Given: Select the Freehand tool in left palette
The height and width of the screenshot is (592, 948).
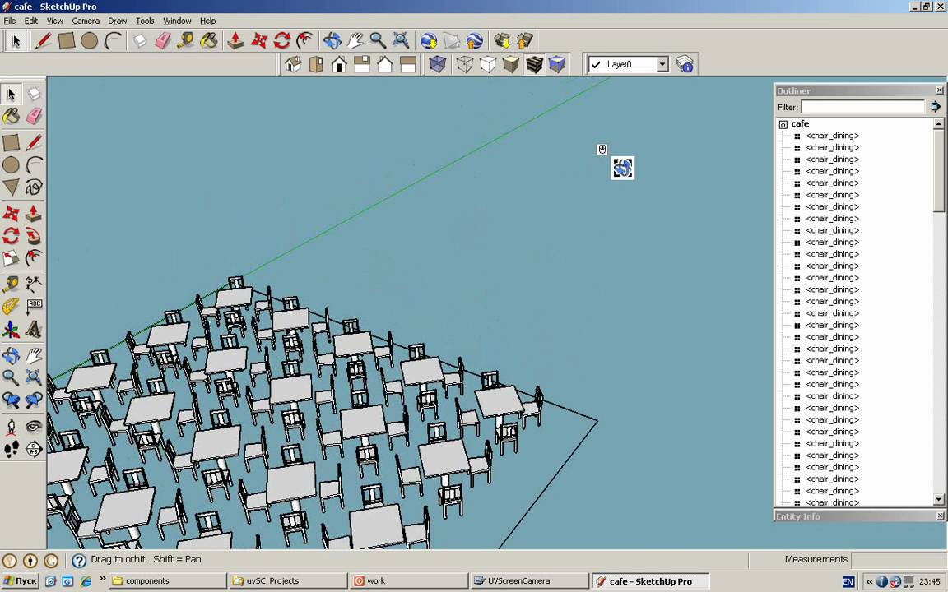Looking at the screenshot, I should pos(34,187).
